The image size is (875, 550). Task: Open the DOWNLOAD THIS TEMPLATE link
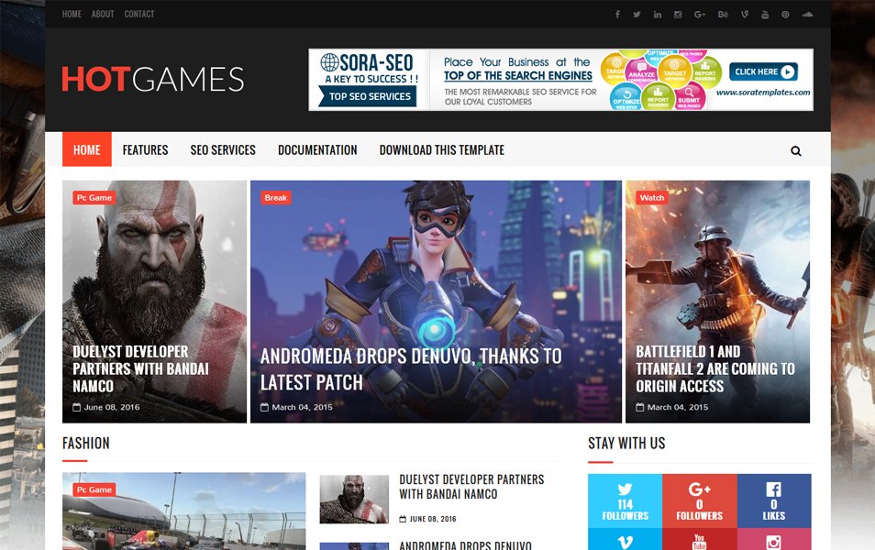coord(441,149)
